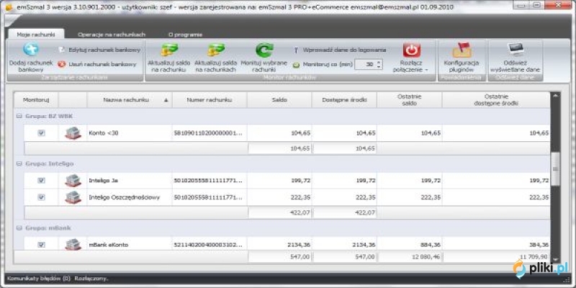Screen dimensions: 576x288
Task: Click the table scrollbar down arrow
Action: click(555, 259)
